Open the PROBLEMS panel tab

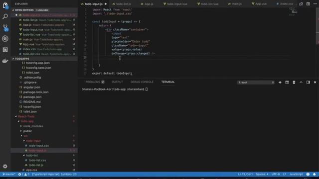(x=95, y=82)
